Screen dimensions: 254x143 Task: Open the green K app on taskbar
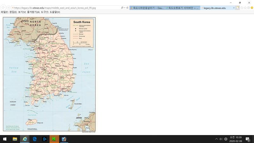54,139
